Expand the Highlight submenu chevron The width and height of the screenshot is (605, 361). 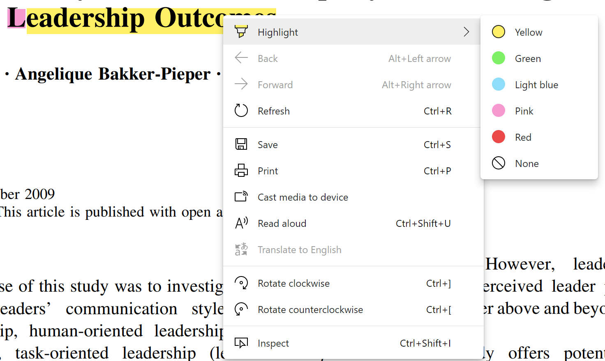tap(466, 32)
